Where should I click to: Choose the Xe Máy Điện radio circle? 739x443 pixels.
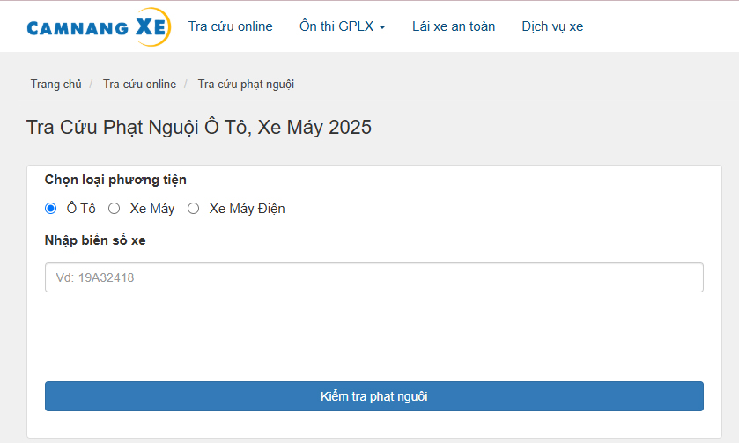point(194,209)
